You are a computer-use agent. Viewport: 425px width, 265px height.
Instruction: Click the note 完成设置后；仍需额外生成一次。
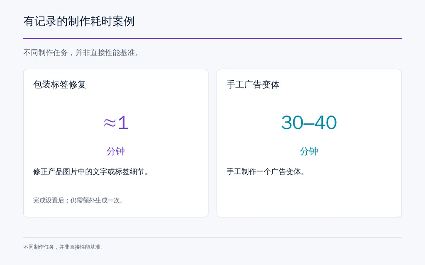[x=78, y=200]
